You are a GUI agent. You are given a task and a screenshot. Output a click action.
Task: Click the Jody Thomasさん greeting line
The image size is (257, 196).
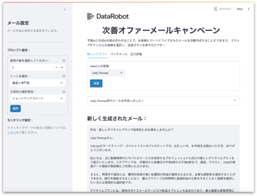(102, 138)
